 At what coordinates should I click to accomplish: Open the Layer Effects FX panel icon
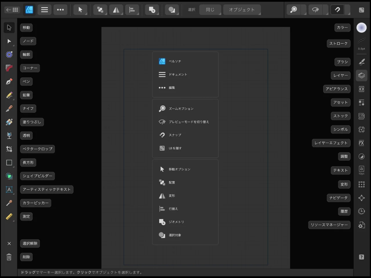tap(361, 143)
